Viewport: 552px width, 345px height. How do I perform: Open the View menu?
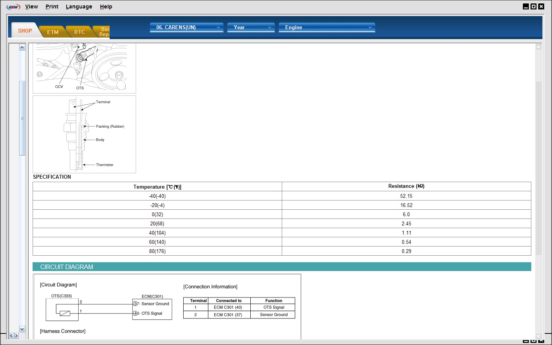click(x=31, y=7)
